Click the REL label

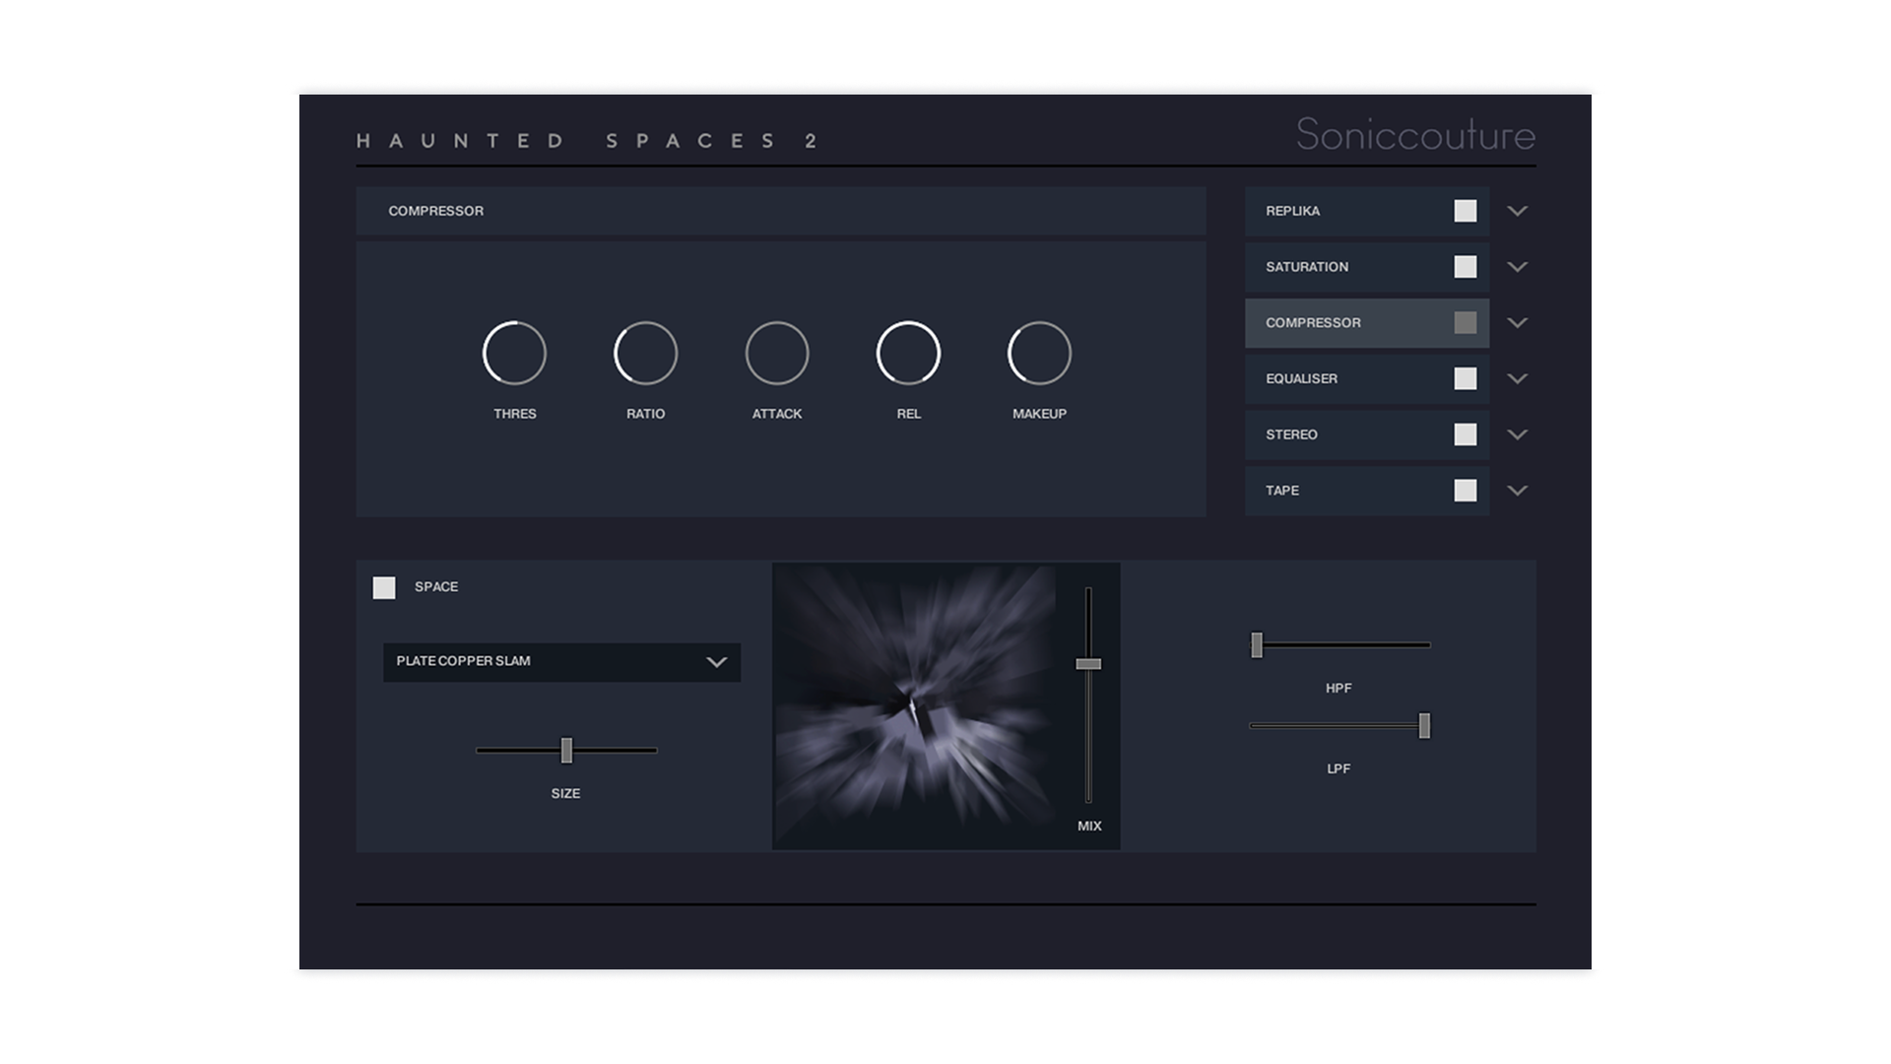coord(909,414)
